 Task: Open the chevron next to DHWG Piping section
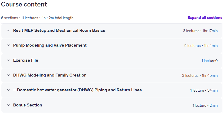[x=8, y=90]
